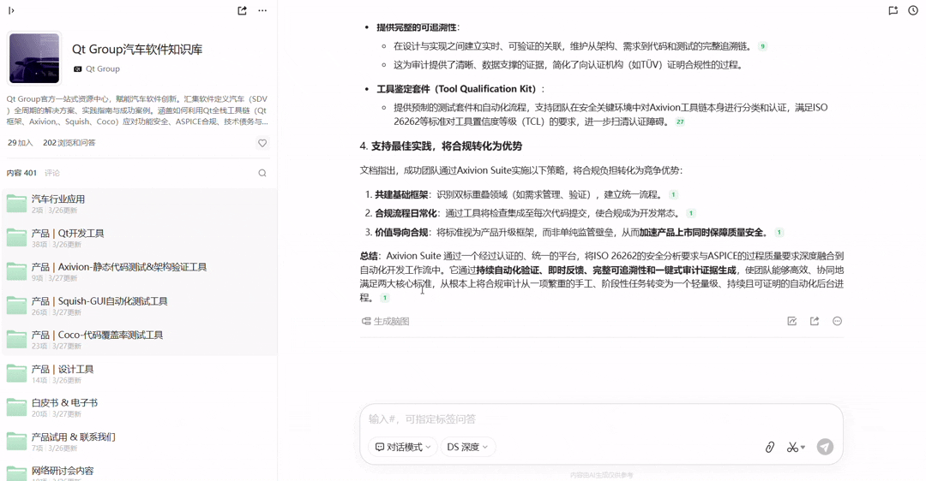Open the Squish-GUI自动化测试工具 folder
This screenshot has height=481, width=926.
click(x=140, y=306)
